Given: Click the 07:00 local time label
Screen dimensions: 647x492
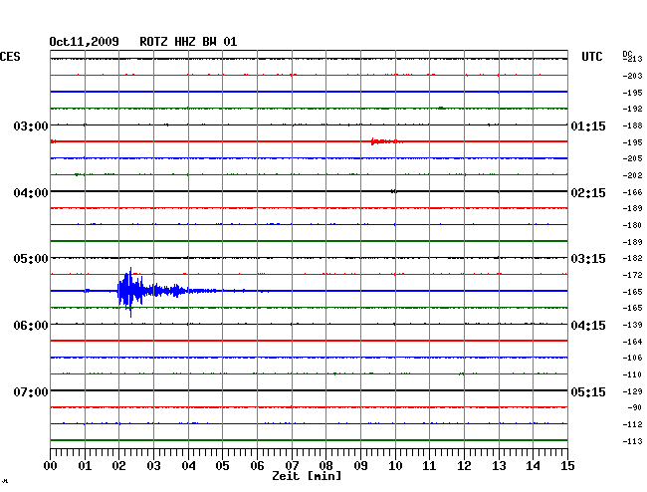Looking at the screenshot, I should pos(31,391).
